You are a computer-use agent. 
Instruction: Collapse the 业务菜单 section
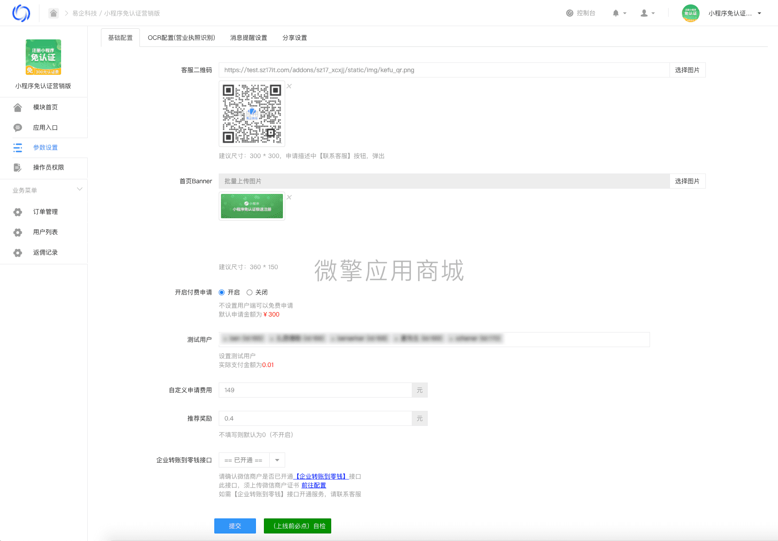click(80, 189)
